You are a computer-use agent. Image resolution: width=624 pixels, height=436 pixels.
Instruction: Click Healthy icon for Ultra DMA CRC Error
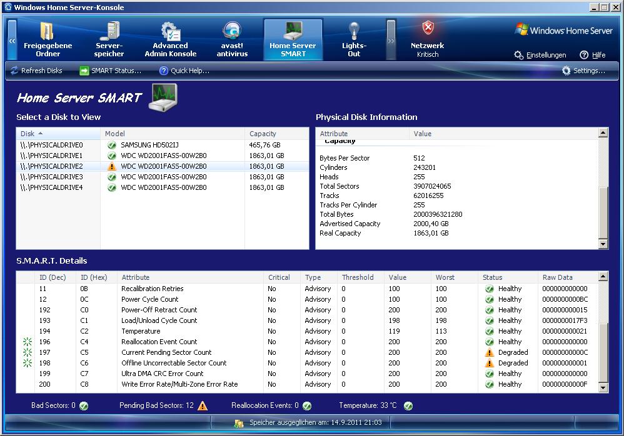point(490,374)
